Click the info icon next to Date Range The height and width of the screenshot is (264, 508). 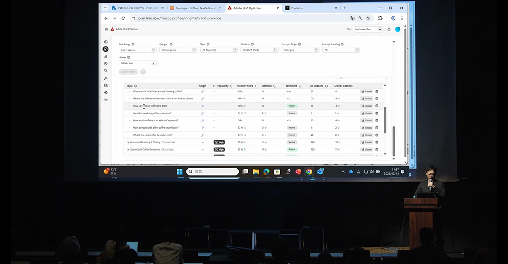tap(133, 44)
